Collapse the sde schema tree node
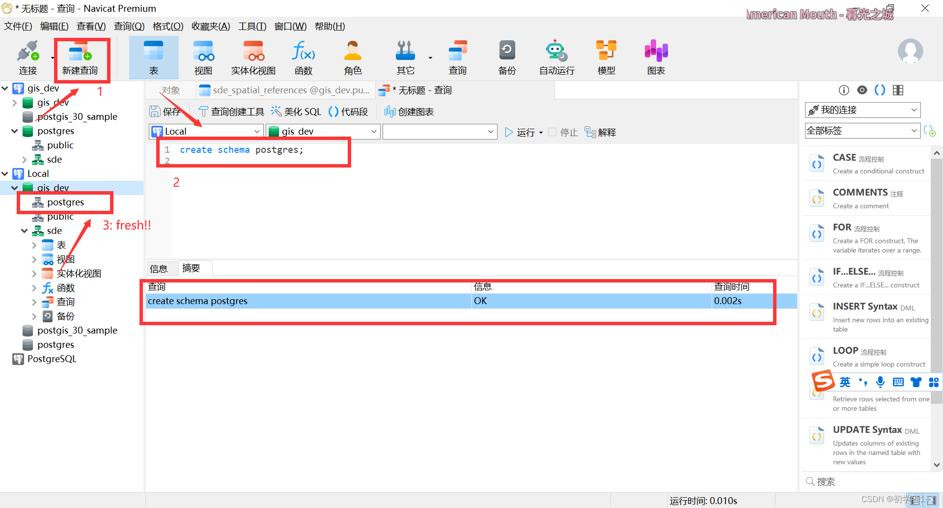Screen dimensions: 943x508 tap(25, 230)
